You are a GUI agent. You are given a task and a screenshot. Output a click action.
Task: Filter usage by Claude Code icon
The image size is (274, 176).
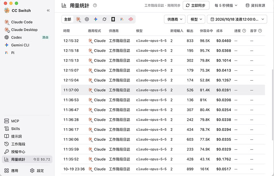coord(78,19)
